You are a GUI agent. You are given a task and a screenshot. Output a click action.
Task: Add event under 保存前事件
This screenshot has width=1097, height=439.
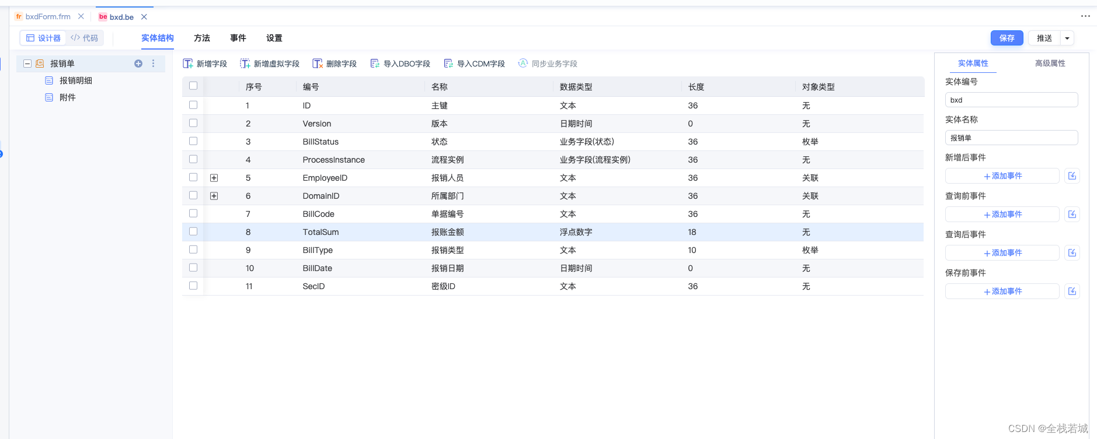point(1002,291)
